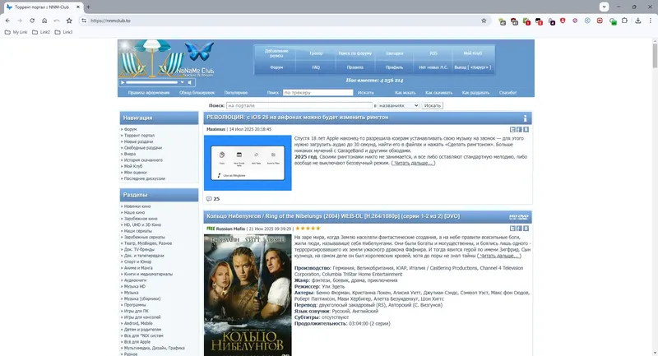Click the info icon on the iOS 26 news header

[x=525, y=118]
